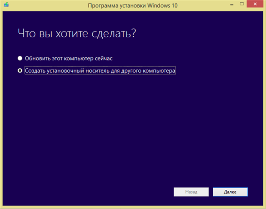The width and height of the screenshot is (266, 209).
Task: Click the title 'Программа установки Windows 10'
Action: pos(133,6)
